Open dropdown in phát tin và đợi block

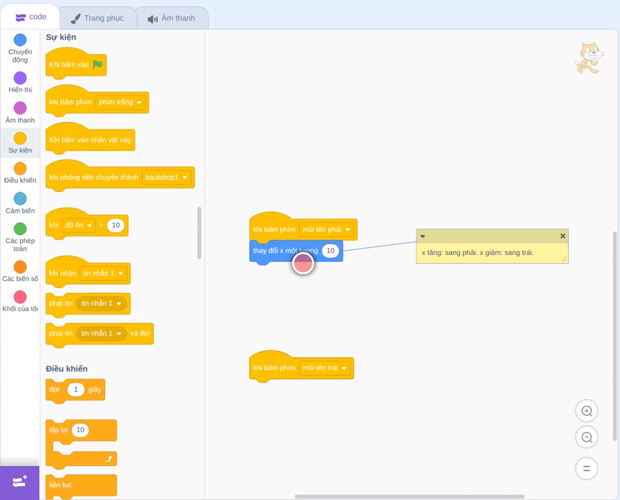point(101,334)
